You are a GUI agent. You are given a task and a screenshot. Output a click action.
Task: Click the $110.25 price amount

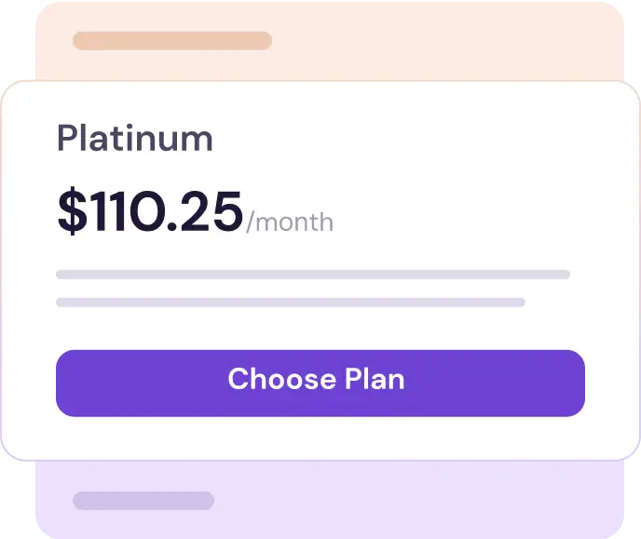[x=150, y=211]
